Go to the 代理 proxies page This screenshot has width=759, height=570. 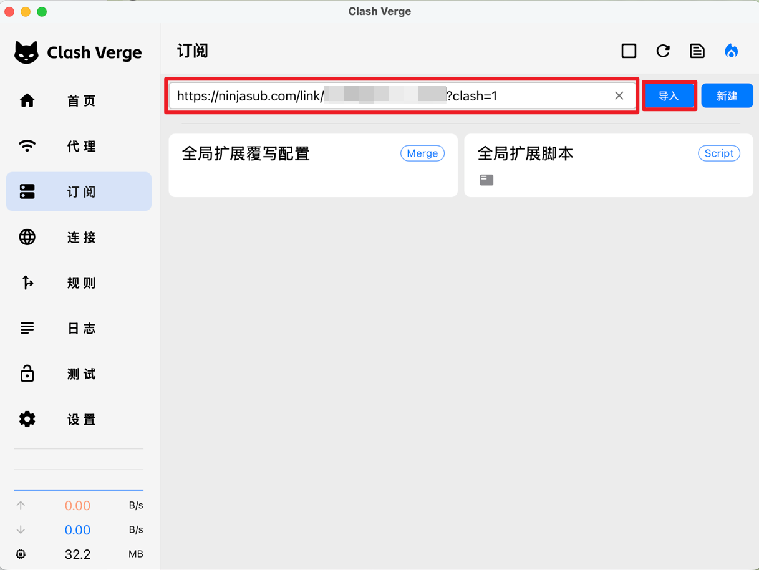(79, 146)
